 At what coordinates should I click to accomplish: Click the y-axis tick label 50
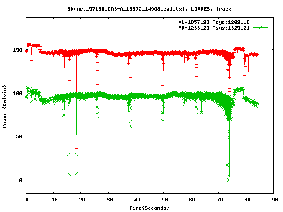tap(19, 136)
